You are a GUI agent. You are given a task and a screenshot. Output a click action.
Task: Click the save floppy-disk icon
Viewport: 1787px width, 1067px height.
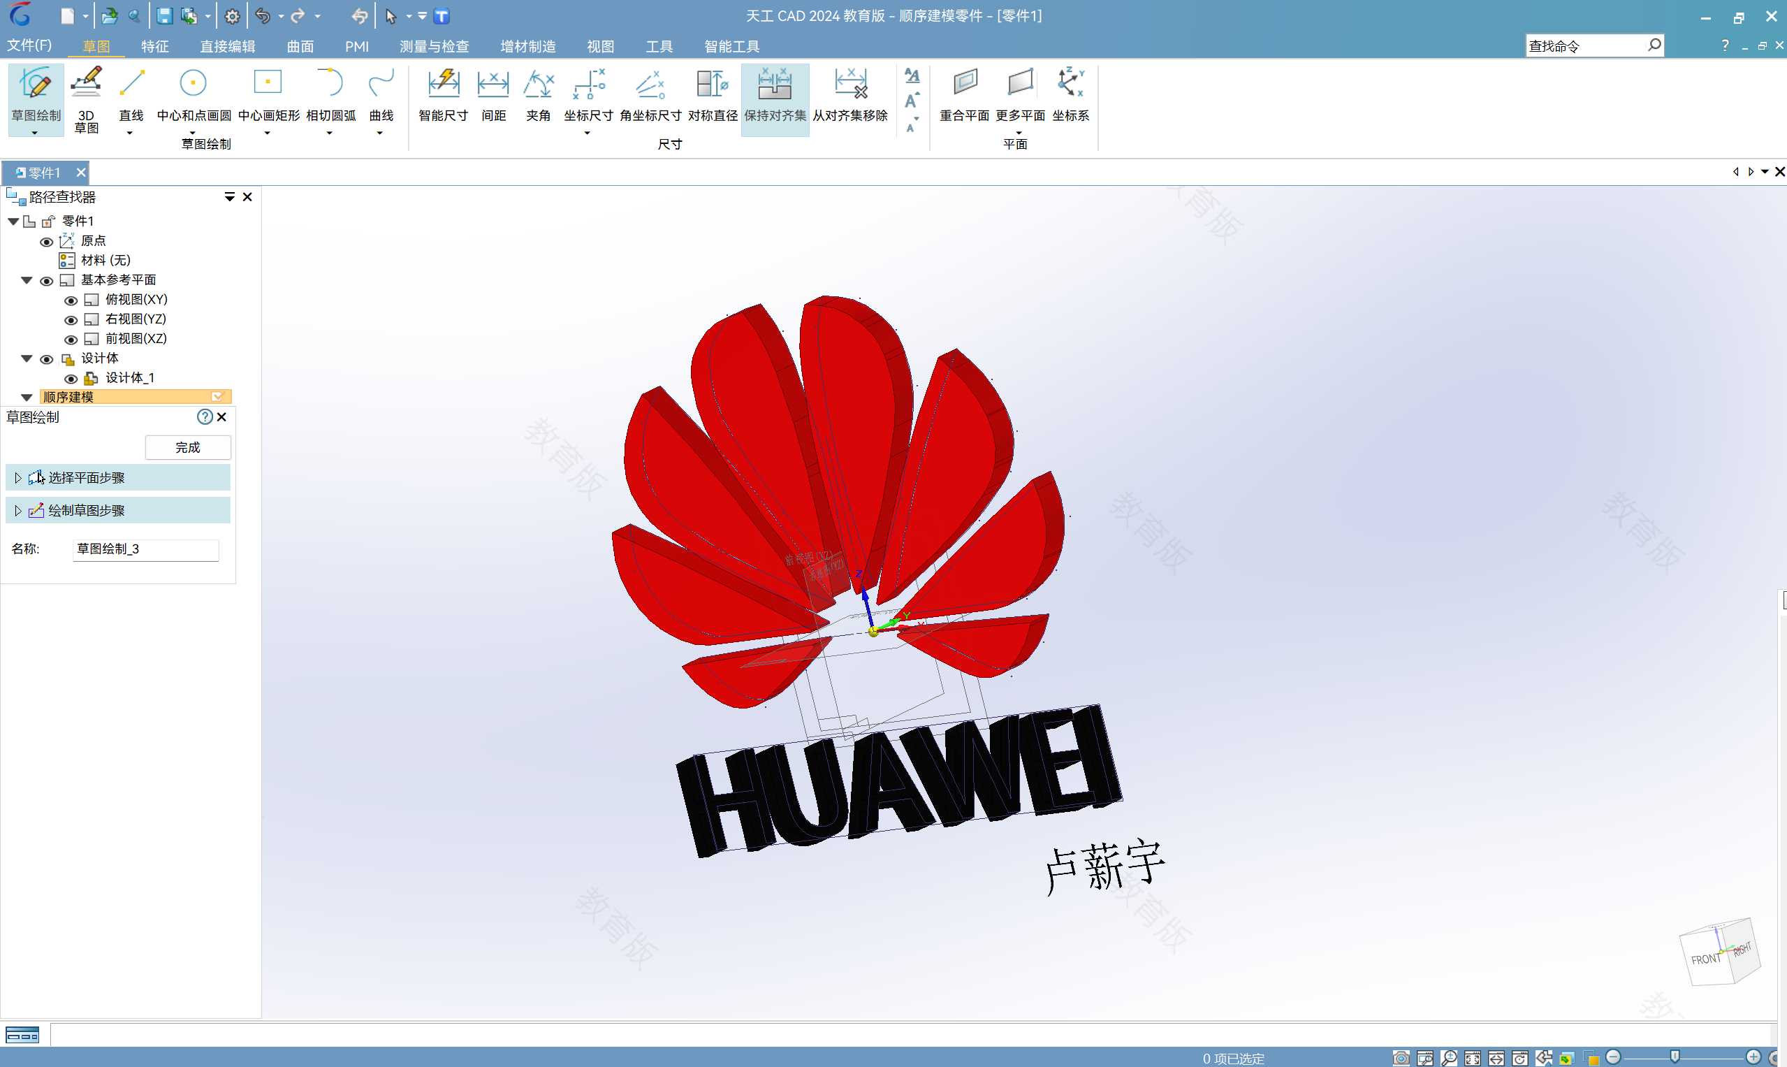click(165, 16)
